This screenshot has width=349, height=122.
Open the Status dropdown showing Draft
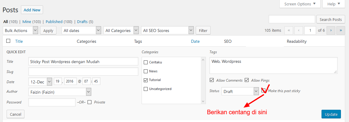click(x=240, y=91)
